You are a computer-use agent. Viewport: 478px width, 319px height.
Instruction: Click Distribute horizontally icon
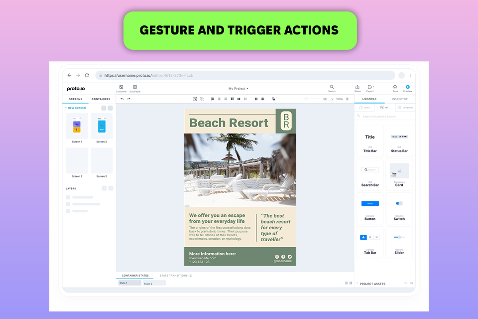(x=256, y=99)
